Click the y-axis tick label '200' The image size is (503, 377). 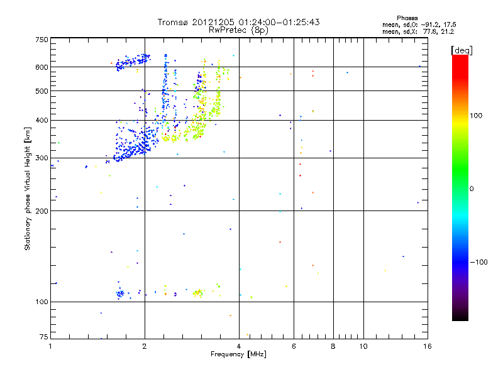41,211
